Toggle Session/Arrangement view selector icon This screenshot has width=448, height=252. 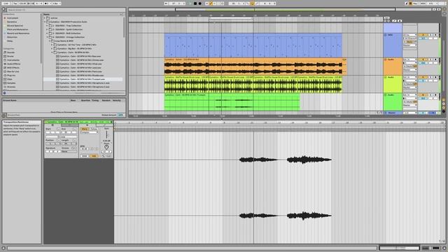coord(444,9)
